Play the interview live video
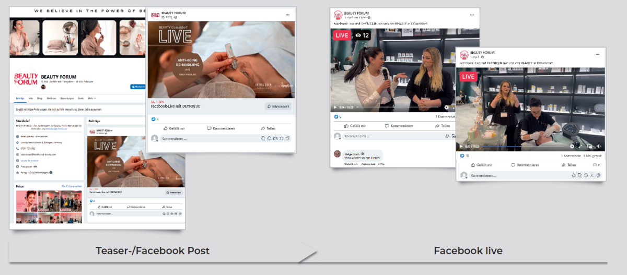 (x=335, y=107)
